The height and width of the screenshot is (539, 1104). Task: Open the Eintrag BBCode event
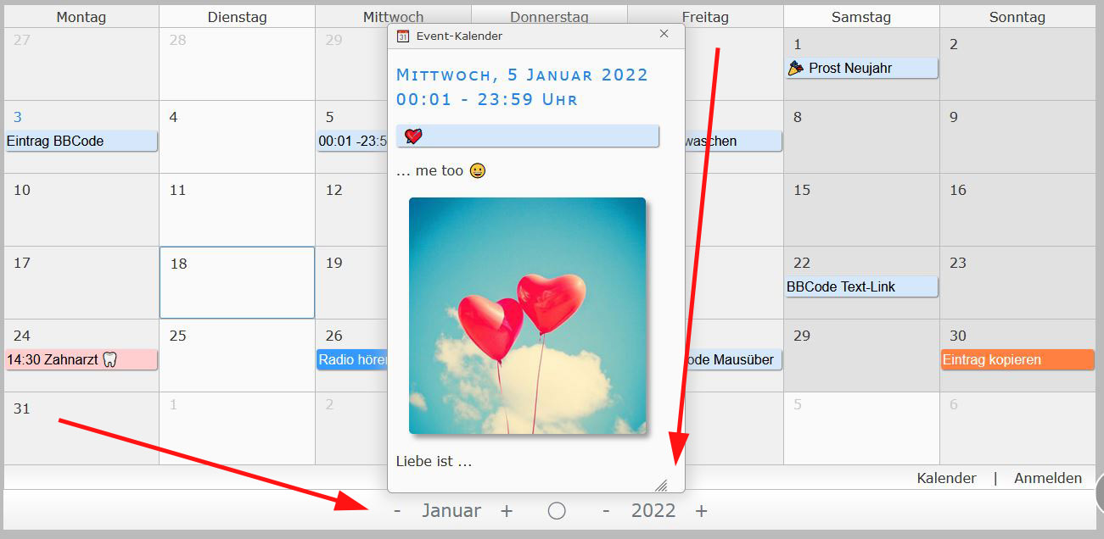tap(81, 141)
